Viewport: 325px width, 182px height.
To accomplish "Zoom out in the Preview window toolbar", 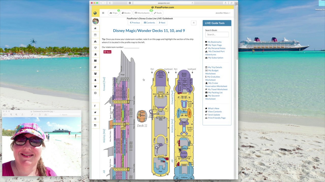I will (x=11, y=115).
